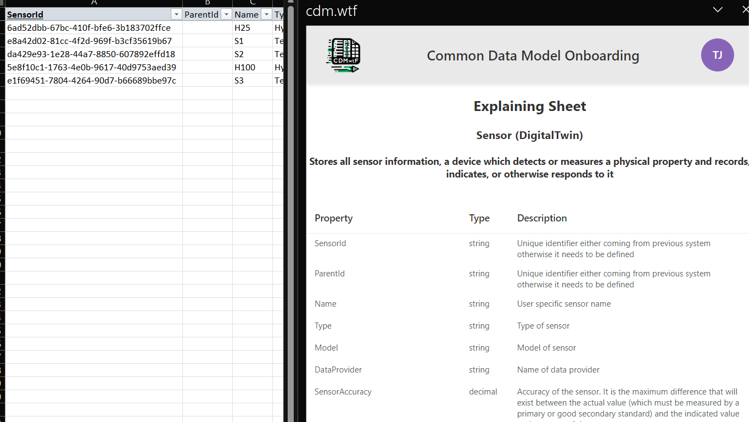Select column B header

coord(208,3)
